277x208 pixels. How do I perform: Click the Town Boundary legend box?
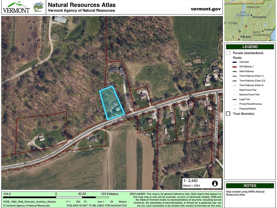[228, 114]
